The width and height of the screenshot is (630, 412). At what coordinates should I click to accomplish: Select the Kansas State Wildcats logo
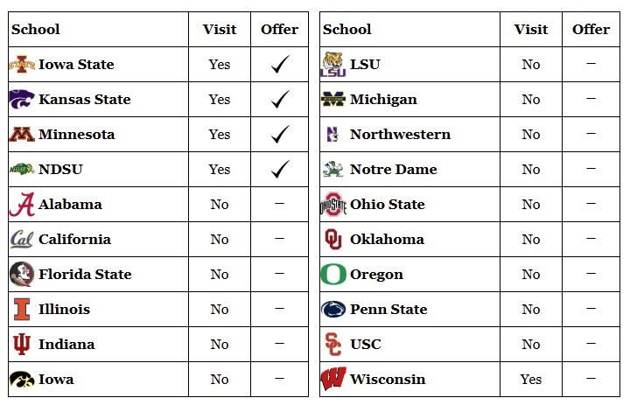click(22, 100)
